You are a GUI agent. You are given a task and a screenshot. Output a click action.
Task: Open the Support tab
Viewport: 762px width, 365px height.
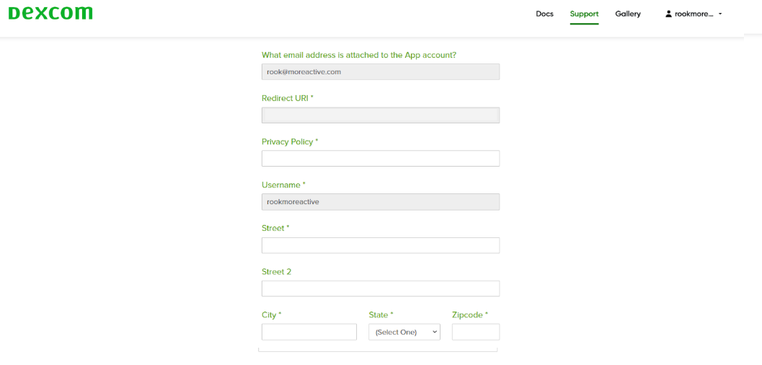pyautogui.click(x=584, y=14)
